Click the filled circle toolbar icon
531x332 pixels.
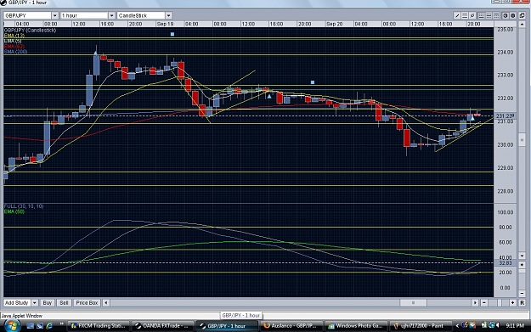tap(513, 15)
